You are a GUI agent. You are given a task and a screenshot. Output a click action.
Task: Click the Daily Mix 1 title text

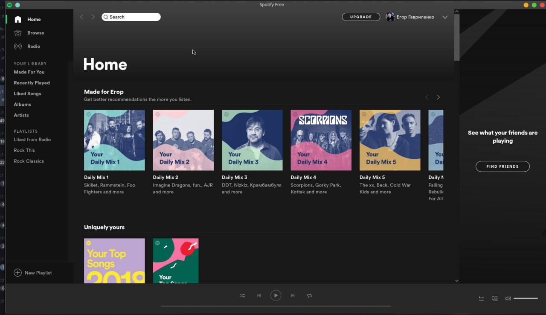point(96,177)
